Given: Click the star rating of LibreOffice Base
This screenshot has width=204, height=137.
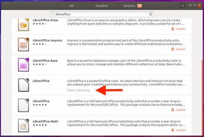Looking at the screenshot, I should pyautogui.click(x=40, y=64).
